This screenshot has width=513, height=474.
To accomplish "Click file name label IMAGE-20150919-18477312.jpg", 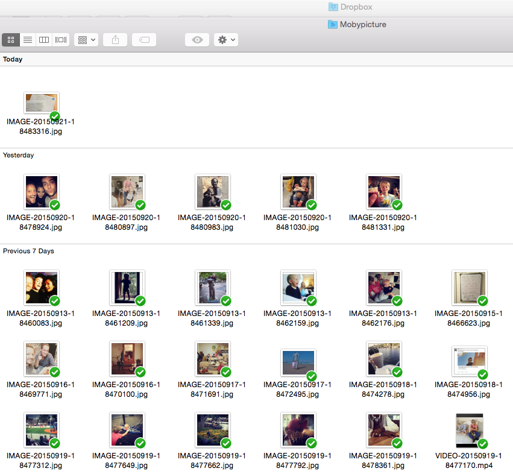I will [40, 461].
